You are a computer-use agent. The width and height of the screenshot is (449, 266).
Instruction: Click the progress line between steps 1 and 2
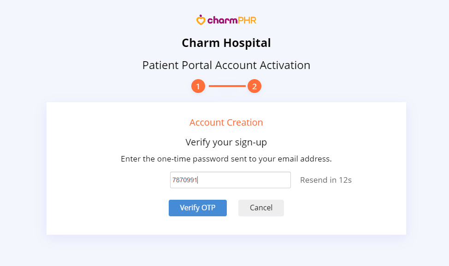(226, 86)
